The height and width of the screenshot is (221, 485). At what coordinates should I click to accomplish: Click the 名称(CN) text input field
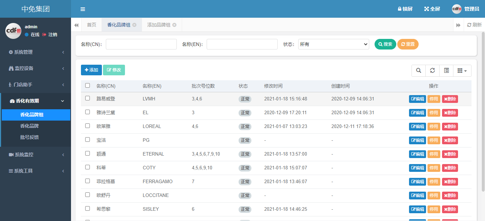point(141,44)
